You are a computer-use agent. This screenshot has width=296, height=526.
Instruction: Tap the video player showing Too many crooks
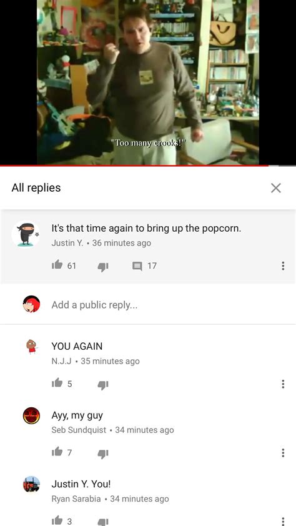pos(148,82)
